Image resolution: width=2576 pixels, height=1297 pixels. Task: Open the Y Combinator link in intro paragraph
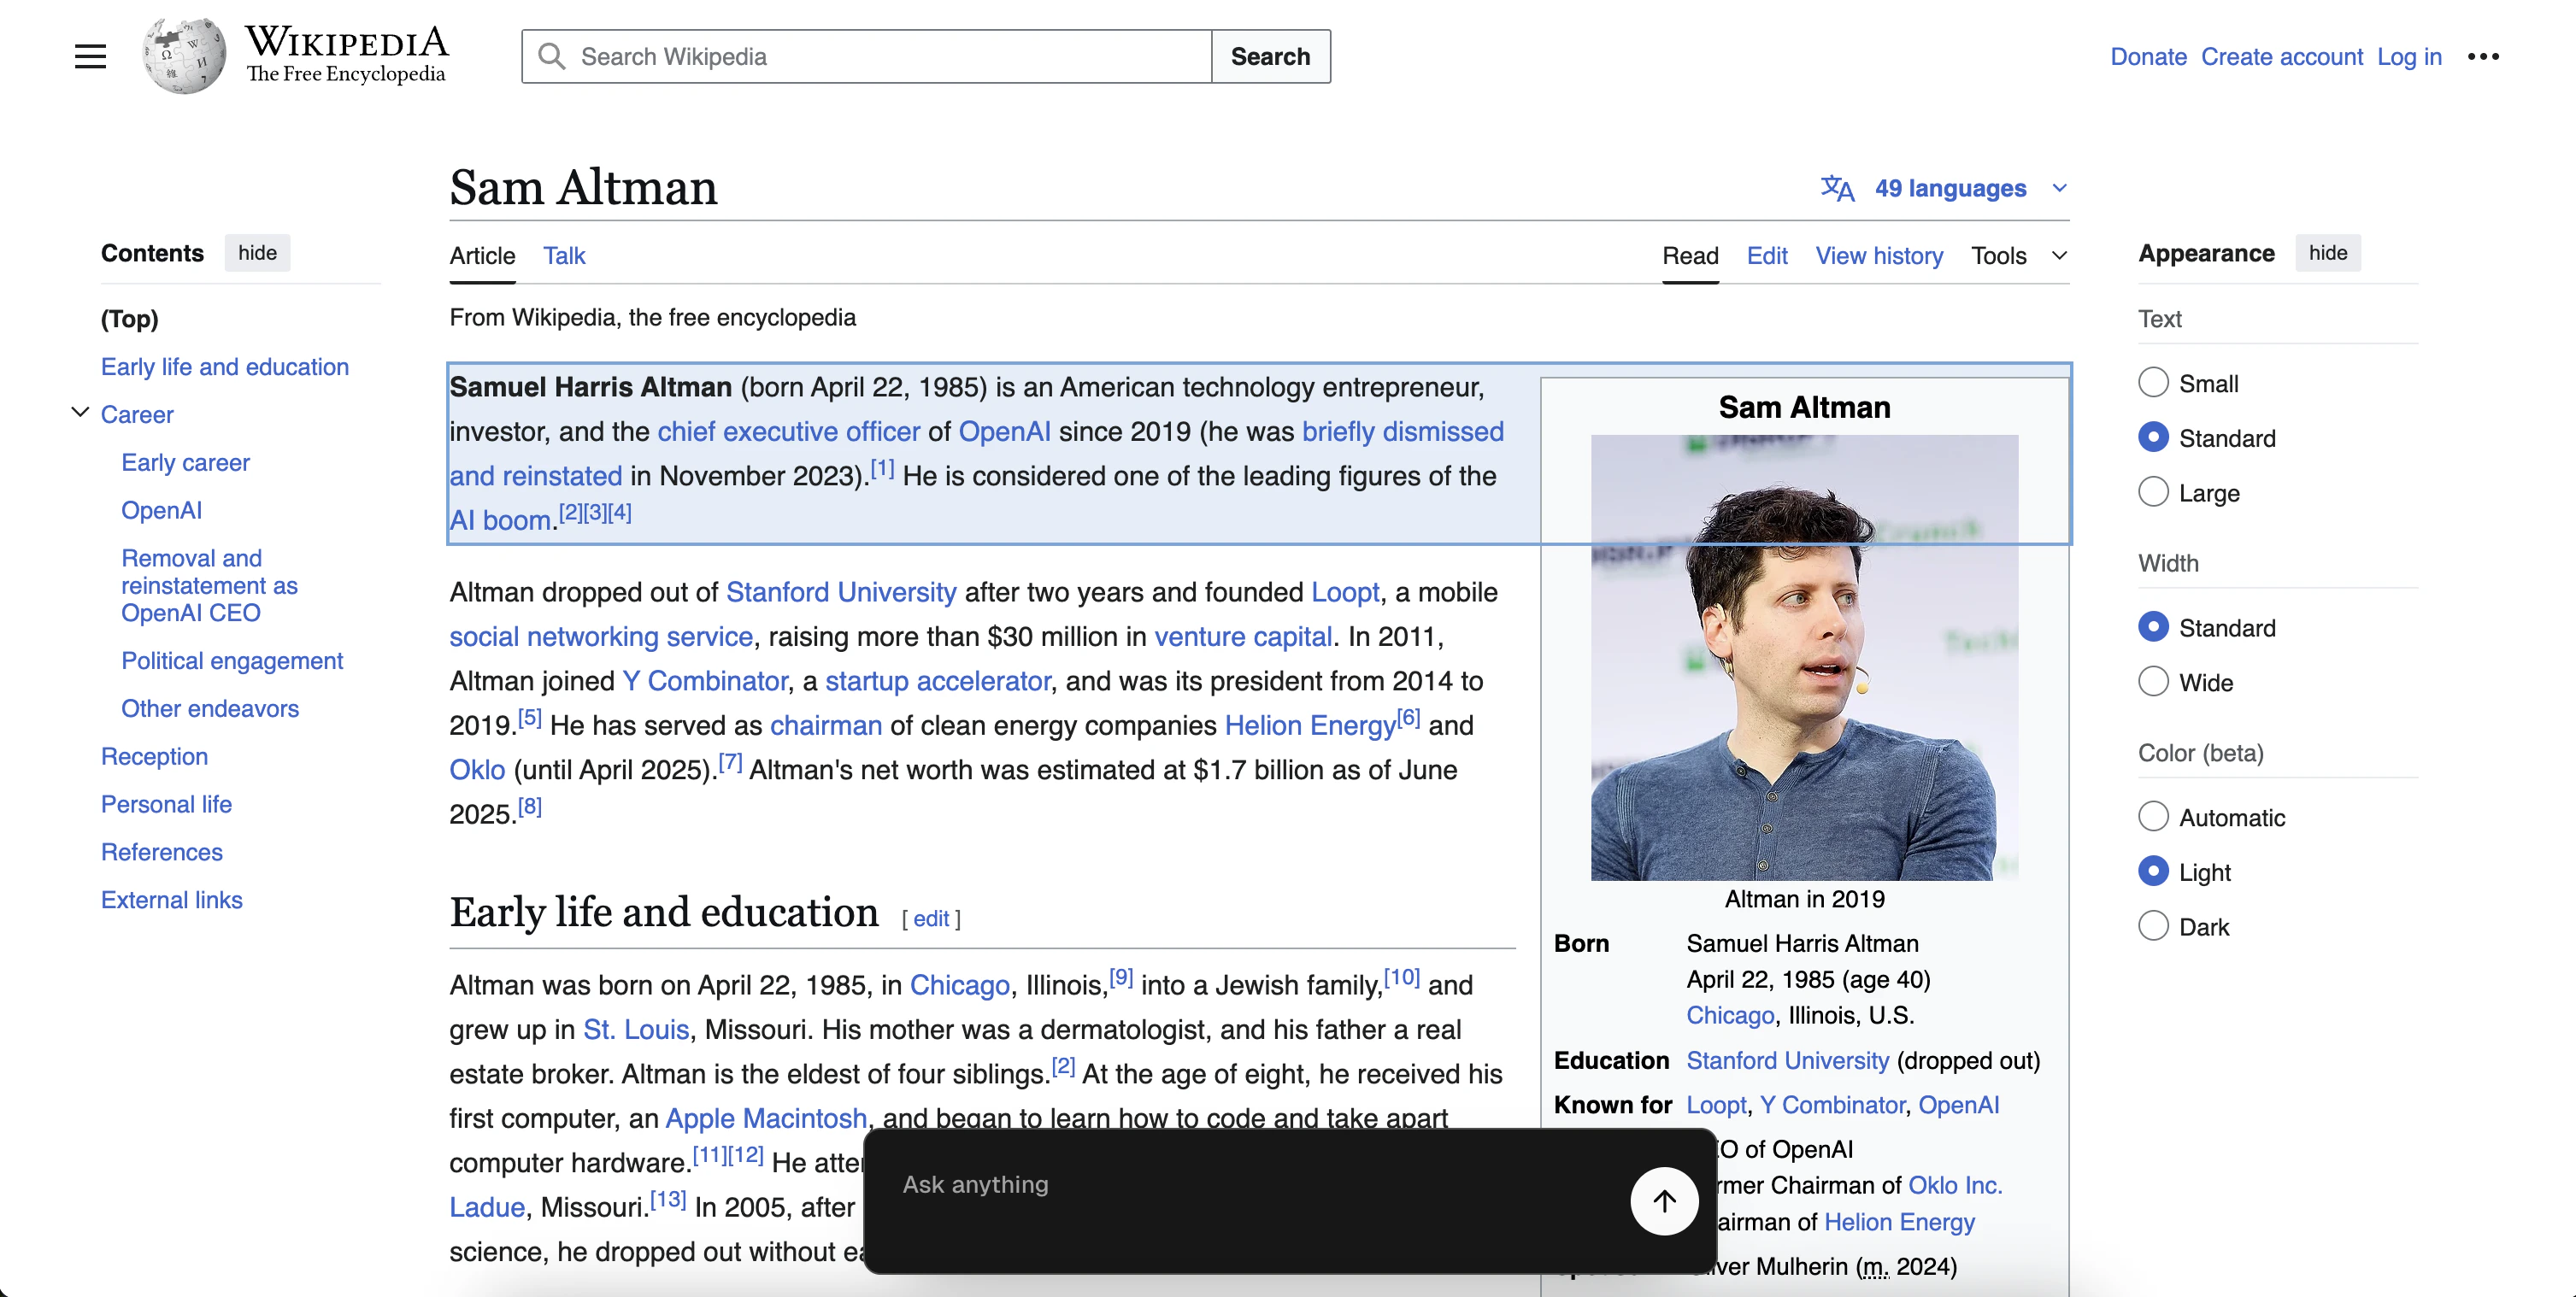[x=705, y=682]
